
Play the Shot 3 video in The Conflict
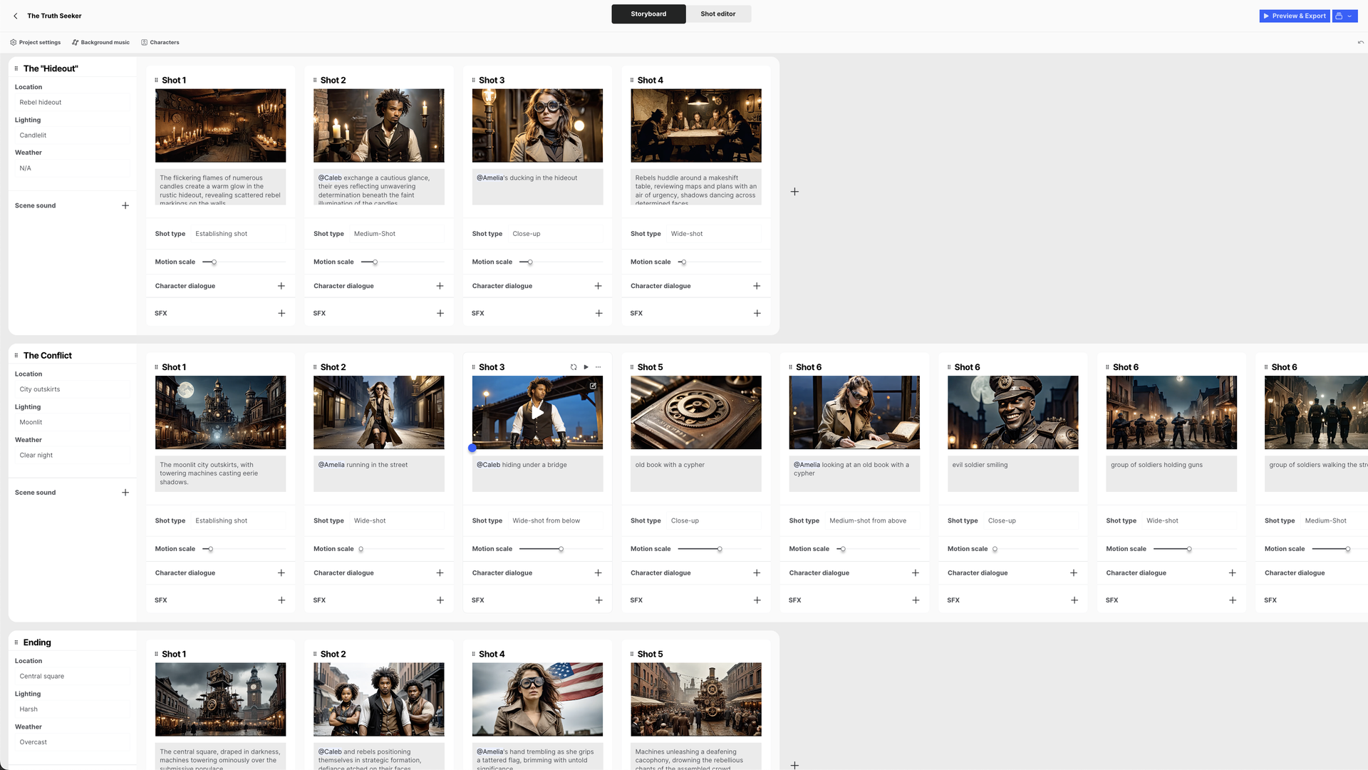[586, 366]
